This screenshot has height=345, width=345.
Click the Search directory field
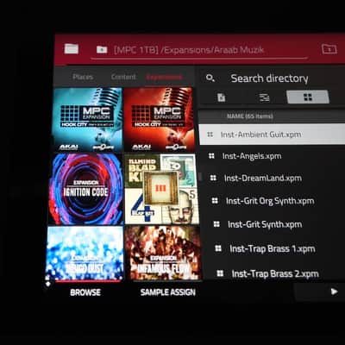click(x=269, y=78)
